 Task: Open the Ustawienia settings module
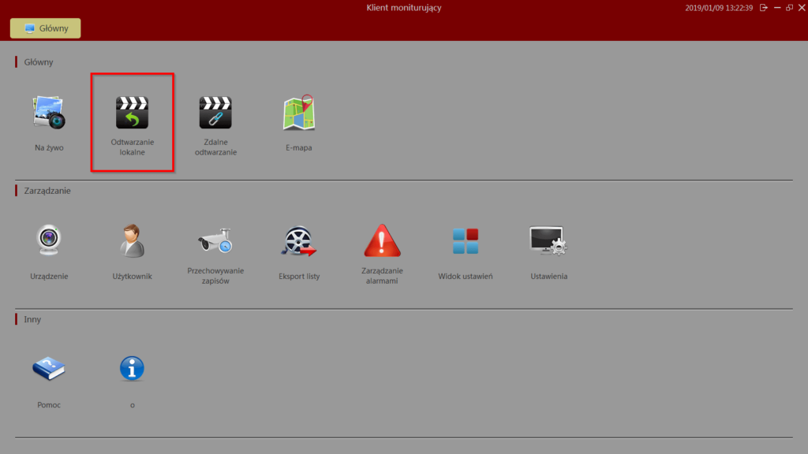pos(548,241)
